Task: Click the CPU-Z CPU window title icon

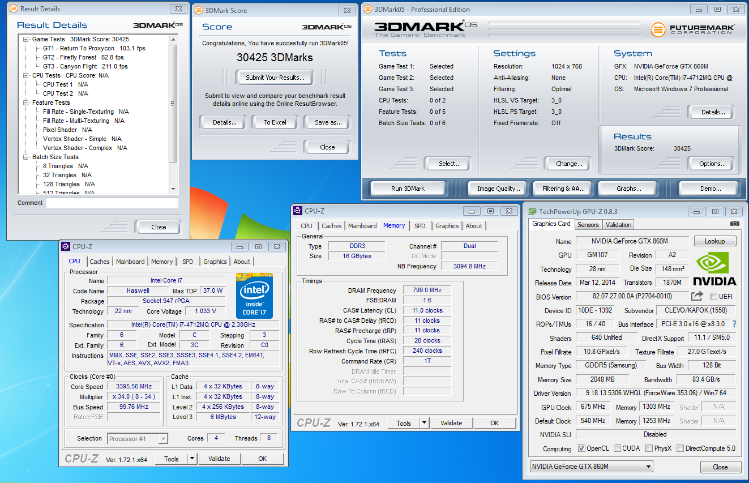Action: 66,246
